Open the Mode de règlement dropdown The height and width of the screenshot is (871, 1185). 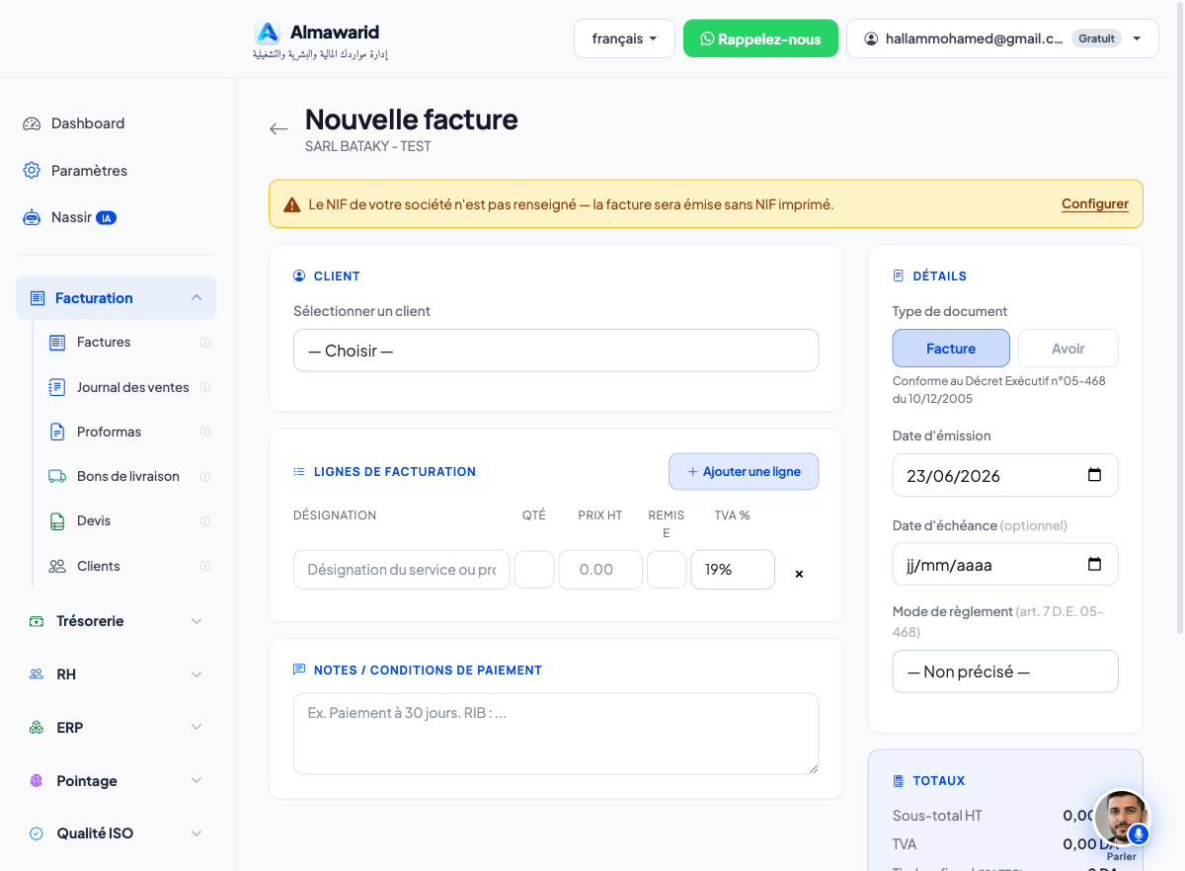point(1005,672)
